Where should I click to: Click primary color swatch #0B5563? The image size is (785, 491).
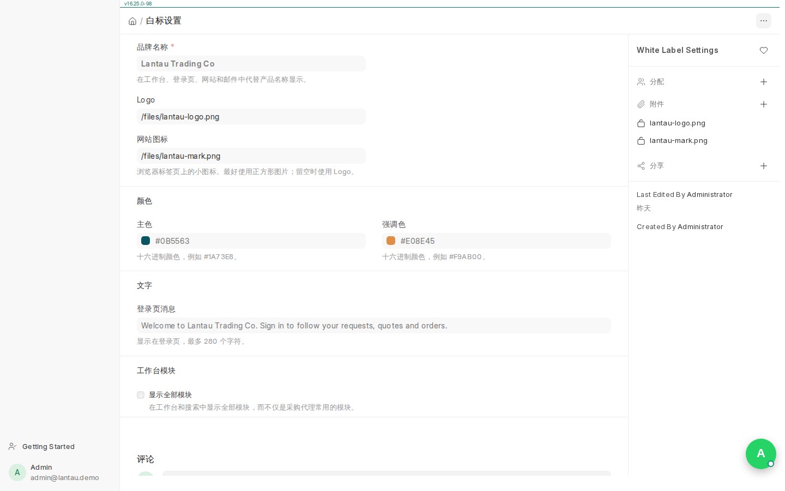(146, 241)
